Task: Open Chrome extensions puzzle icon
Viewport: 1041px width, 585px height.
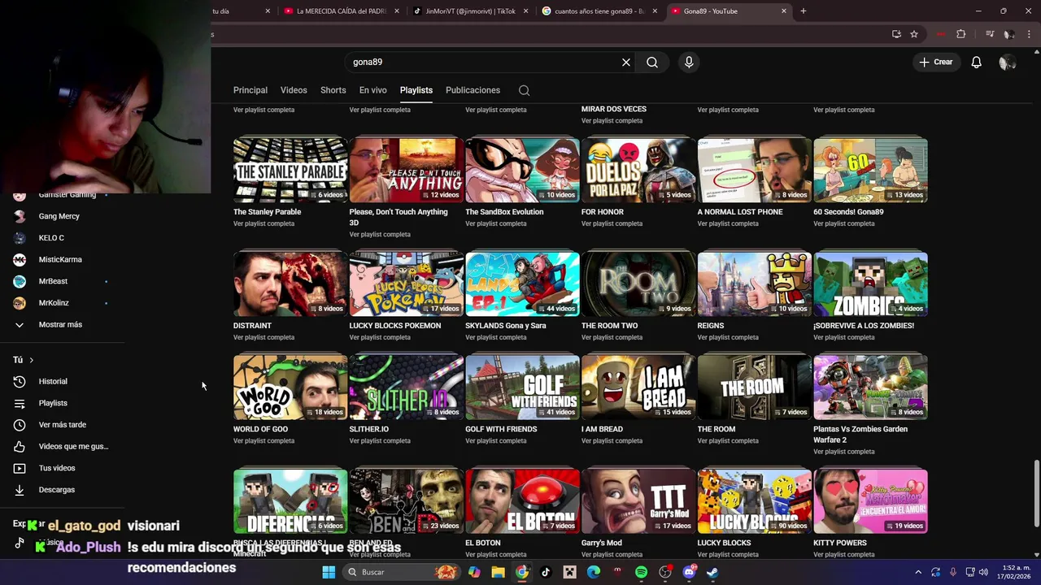Action: click(x=961, y=34)
